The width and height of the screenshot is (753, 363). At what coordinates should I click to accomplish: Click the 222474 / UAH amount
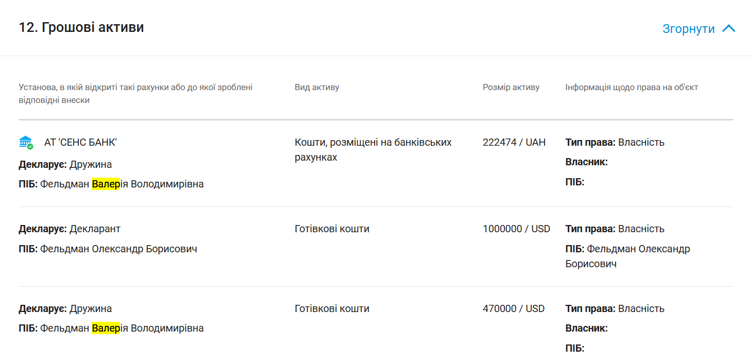[514, 142]
